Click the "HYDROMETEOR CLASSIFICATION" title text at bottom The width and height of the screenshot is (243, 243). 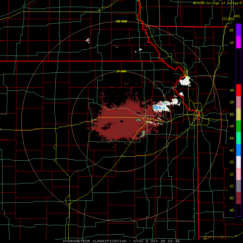[95, 241]
